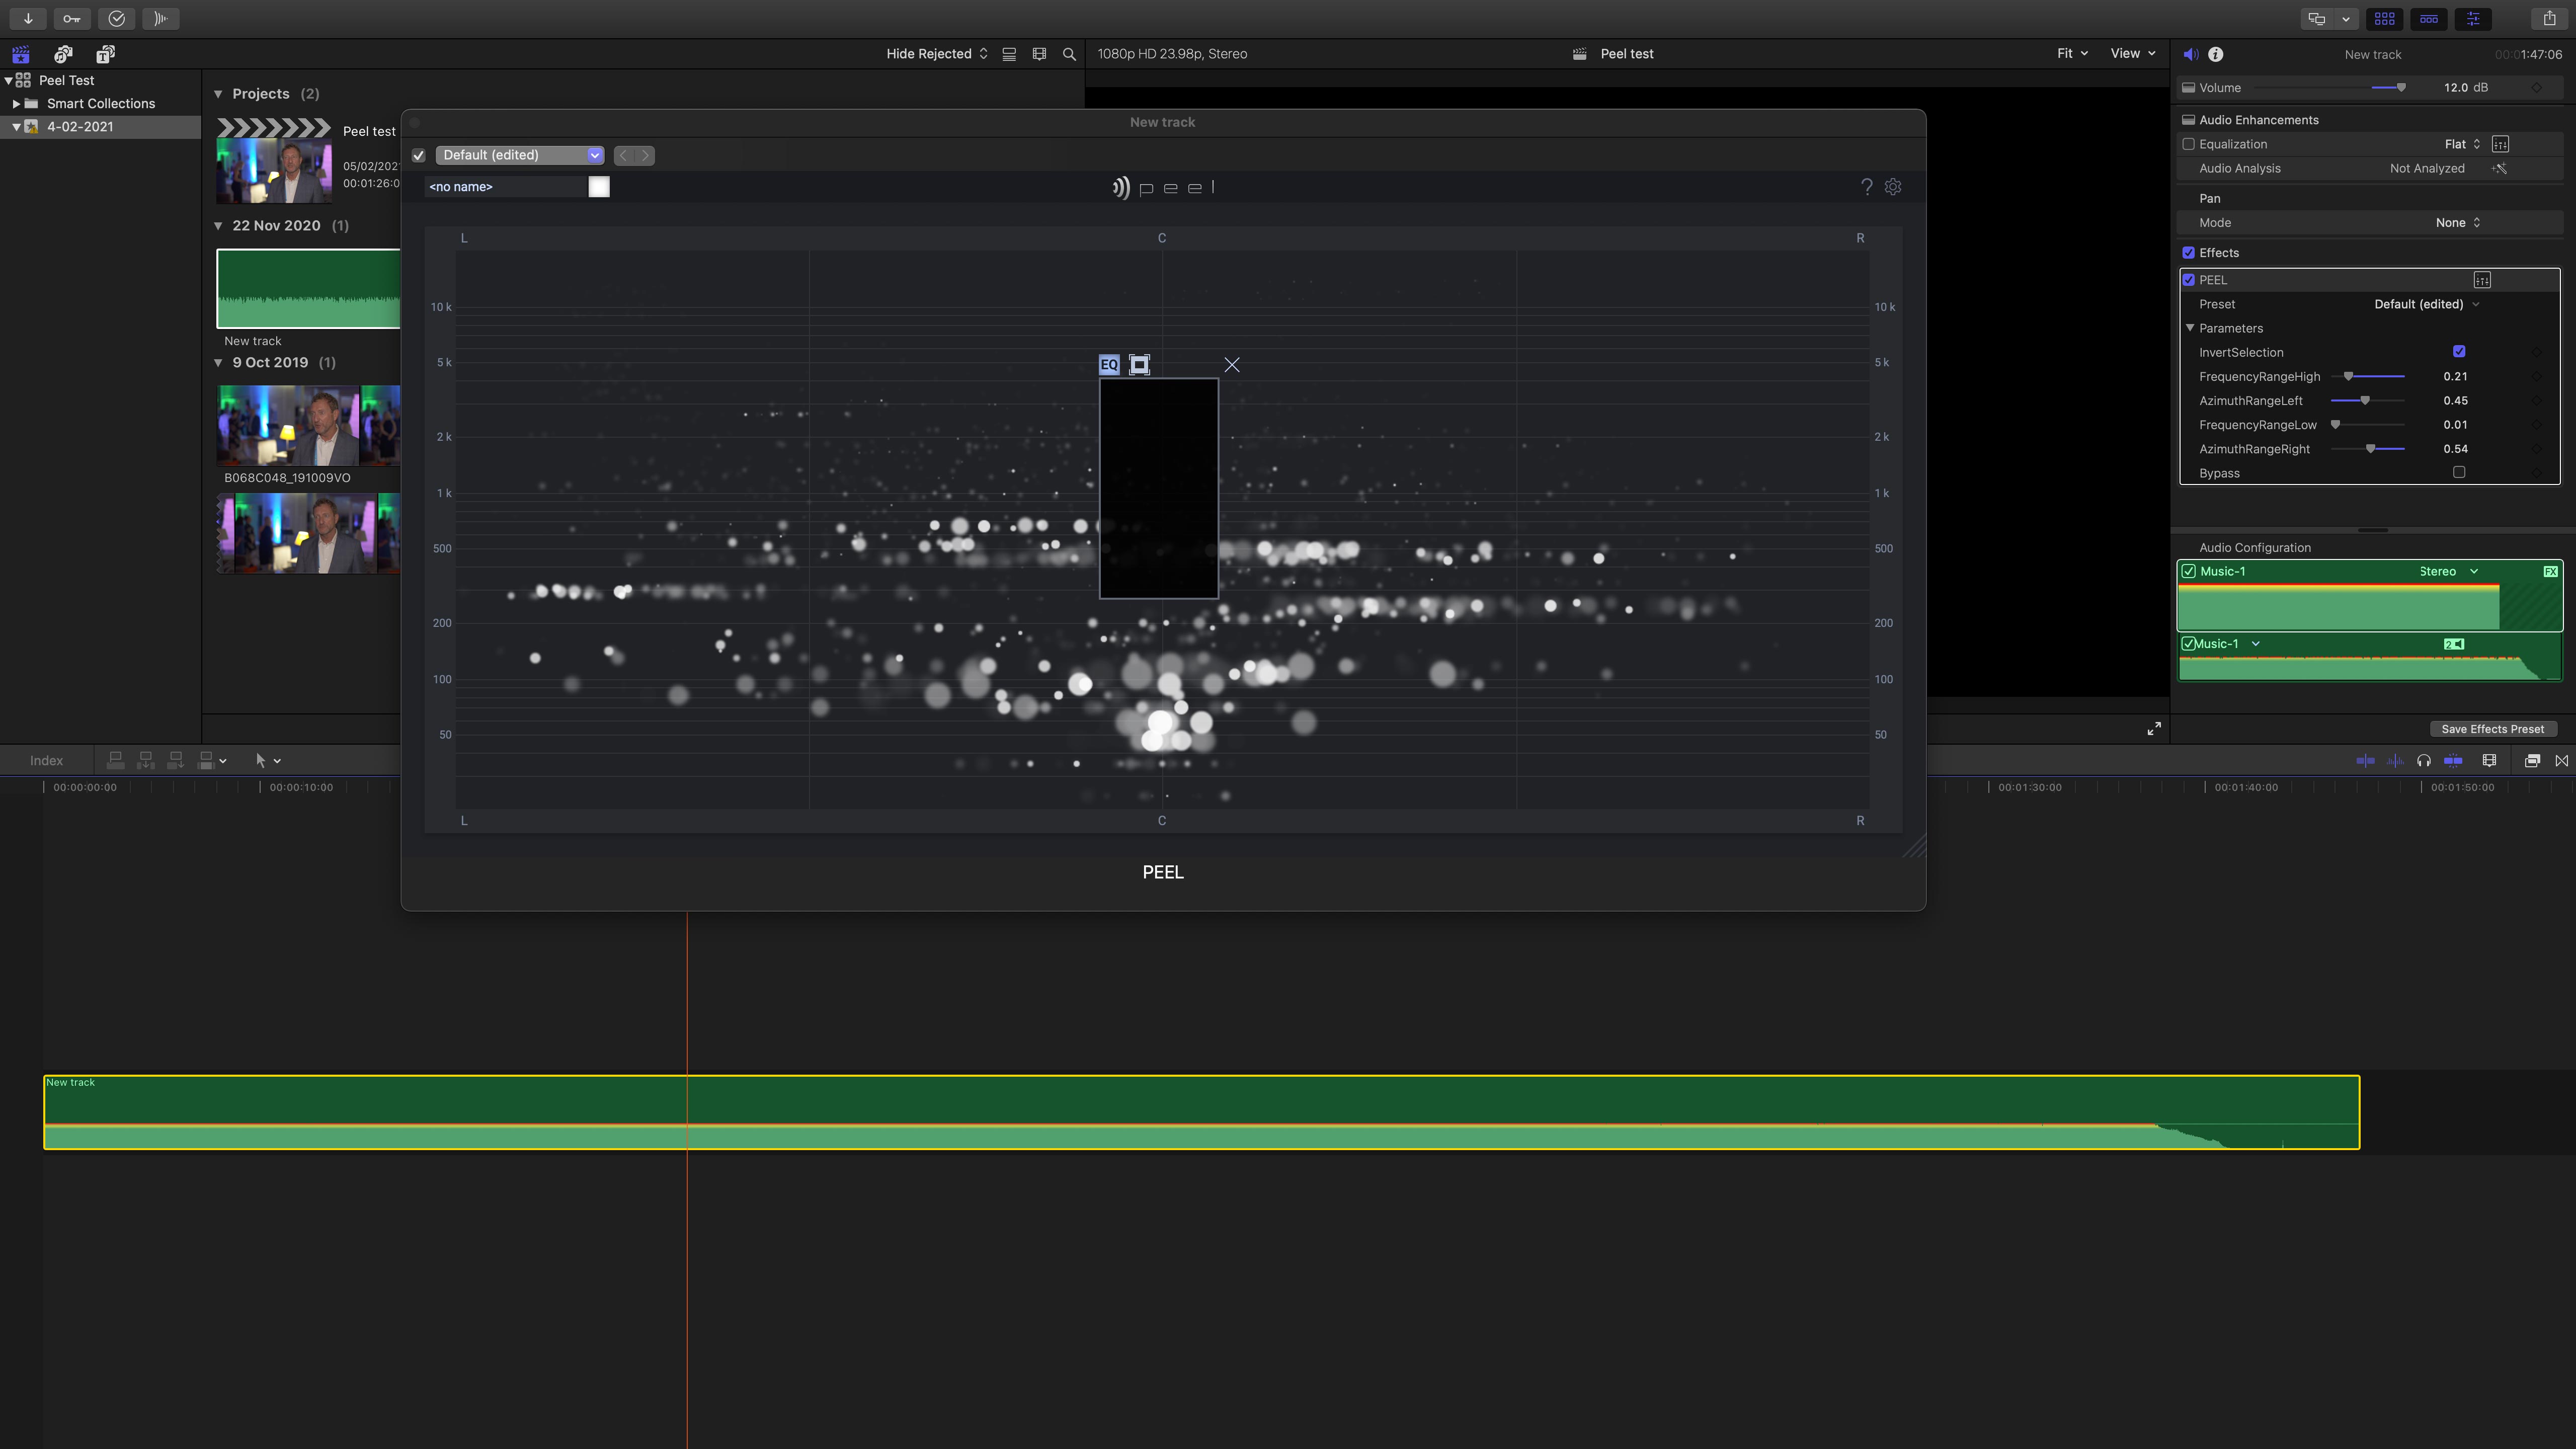Open the select tool popup arrow
Viewport: 2576px width, 1449px height.
point(277,761)
